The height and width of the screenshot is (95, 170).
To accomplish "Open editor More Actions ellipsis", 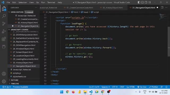I will pos(166,7).
